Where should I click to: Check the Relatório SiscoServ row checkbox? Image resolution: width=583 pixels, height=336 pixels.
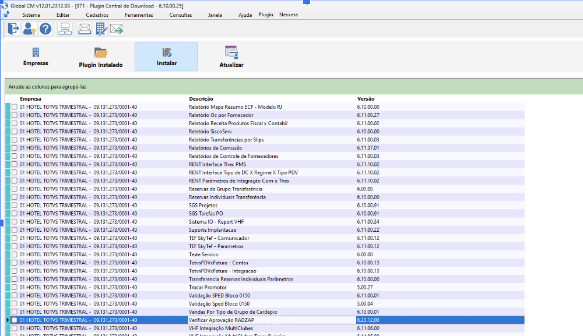14,132
